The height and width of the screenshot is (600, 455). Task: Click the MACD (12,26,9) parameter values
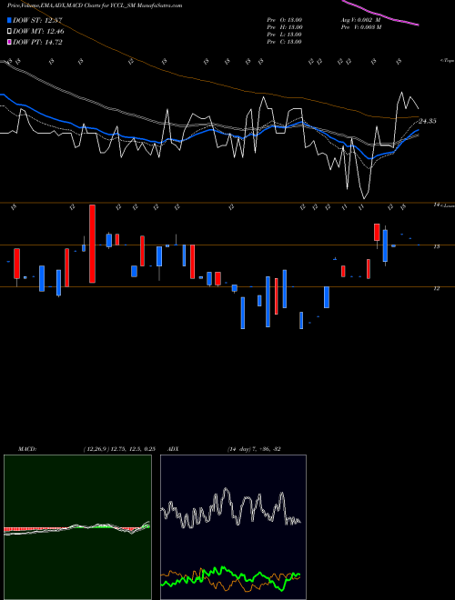(x=119, y=449)
